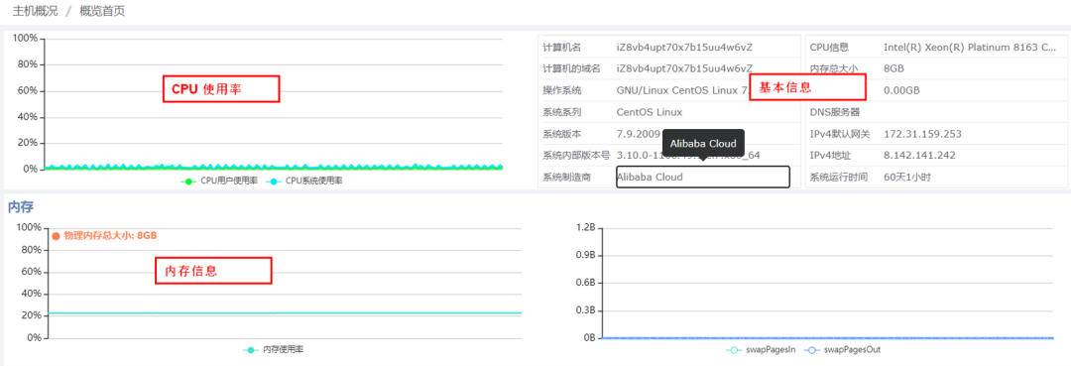The height and width of the screenshot is (366, 1071).
Task: Select the Alibaba Cloud manufacturer field
Action: pyautogui.click(x=703, y=177)
